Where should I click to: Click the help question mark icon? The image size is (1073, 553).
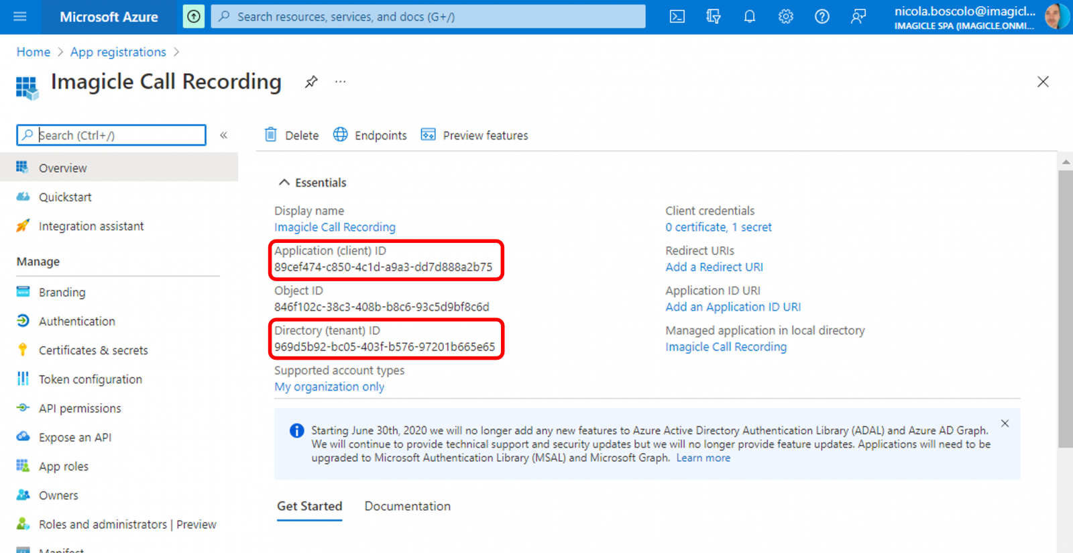coord(822,17)
